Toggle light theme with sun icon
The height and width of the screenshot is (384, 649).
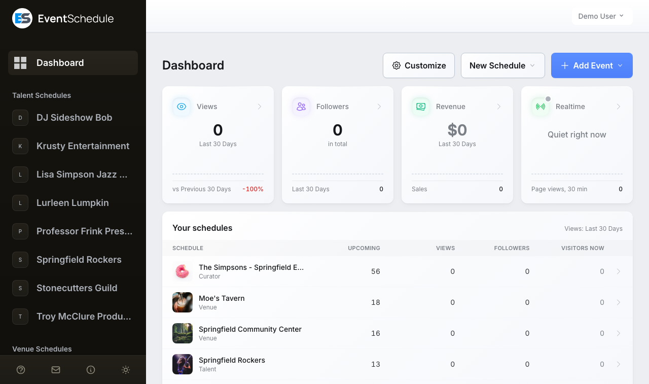click(126, 370)
